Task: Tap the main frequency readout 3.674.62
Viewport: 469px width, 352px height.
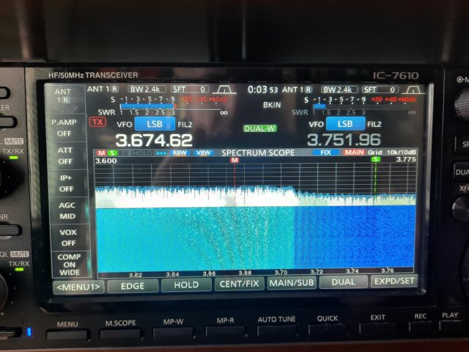Action: click(154, 140)
